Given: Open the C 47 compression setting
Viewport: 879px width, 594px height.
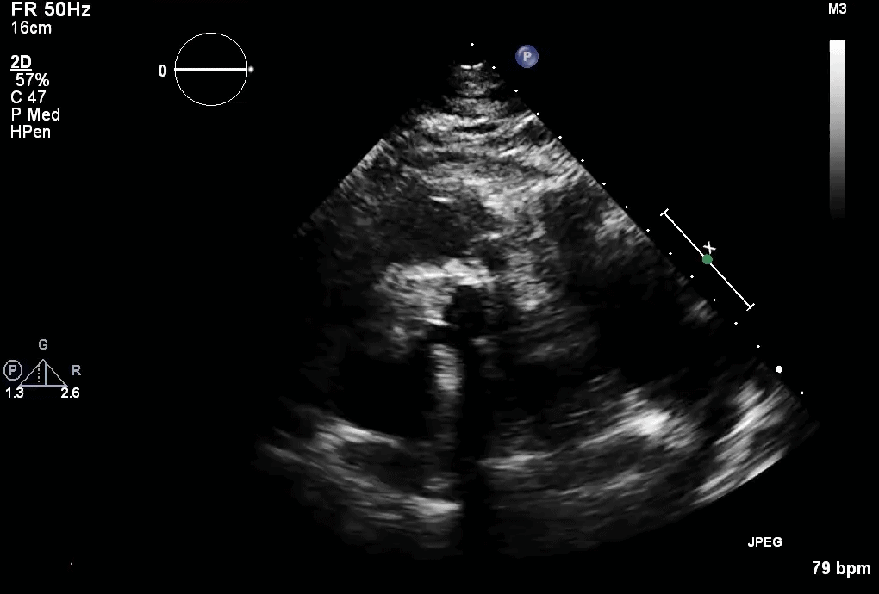Looking at the screenshot, I should pyautogui.click(x=29, y=97).
